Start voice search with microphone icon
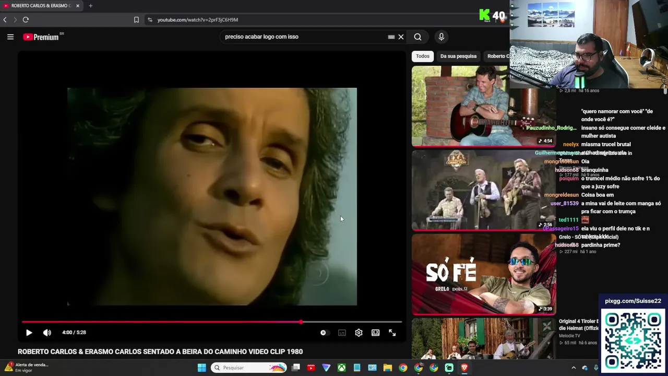 click(441, 37)
